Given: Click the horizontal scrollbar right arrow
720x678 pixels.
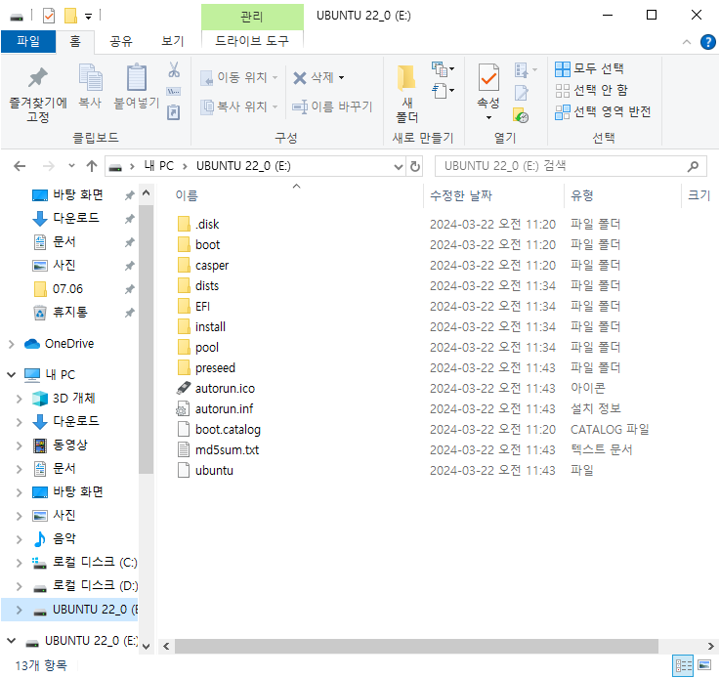Looking at the screenshot, I should [711, 647].
